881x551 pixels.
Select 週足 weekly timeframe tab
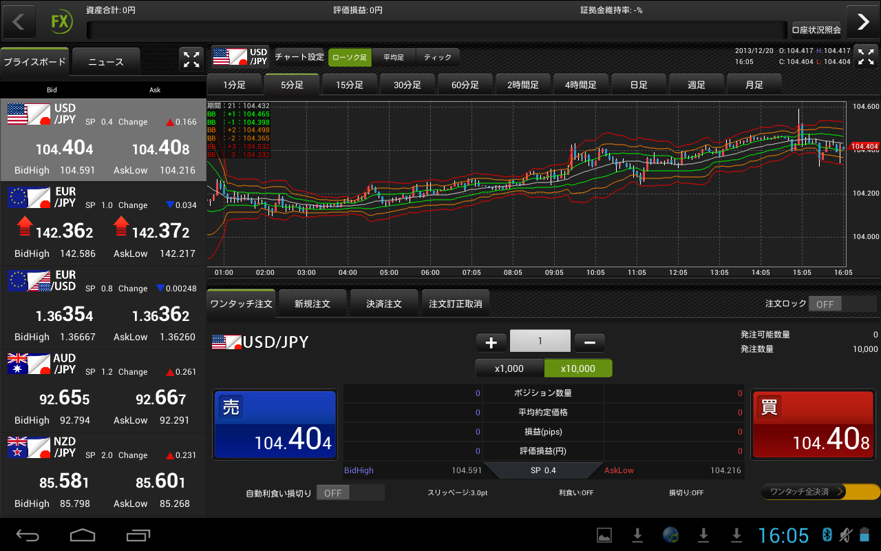pos(697,85)
